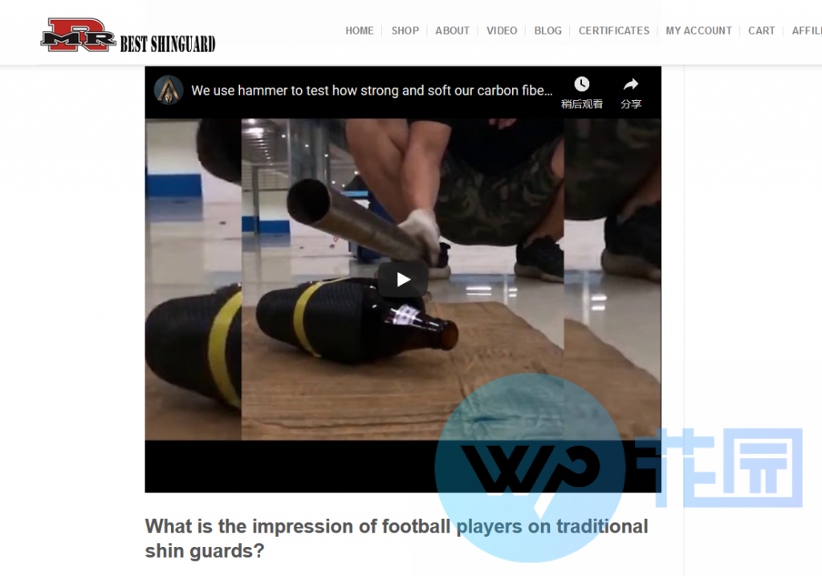
Task: Open the YouTube channel avatar
Action: (x=169, y=90)
